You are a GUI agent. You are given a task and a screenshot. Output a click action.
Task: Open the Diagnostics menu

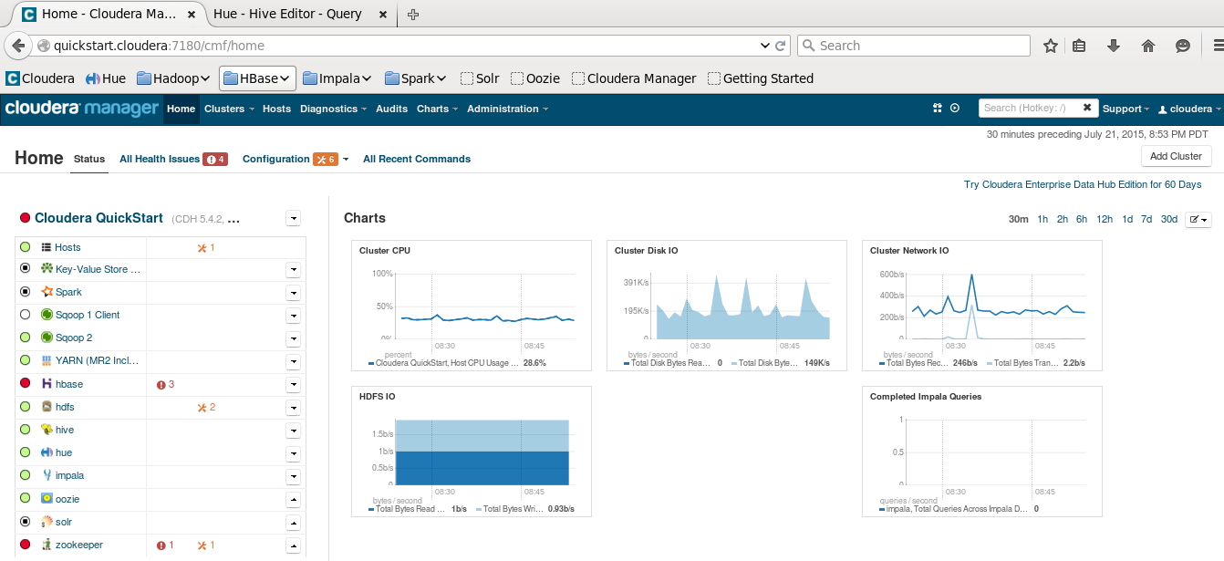[333, 109]
